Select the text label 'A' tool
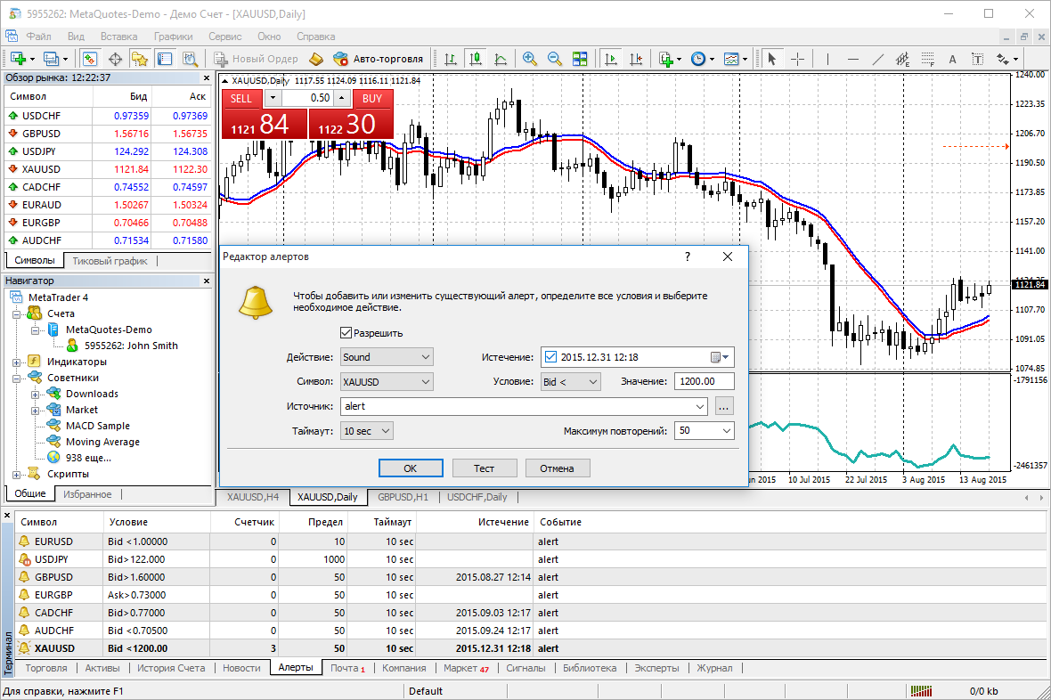 [952, 60]
